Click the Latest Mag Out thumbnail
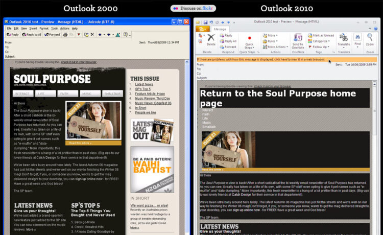The image size is (383, 235). 152,131
